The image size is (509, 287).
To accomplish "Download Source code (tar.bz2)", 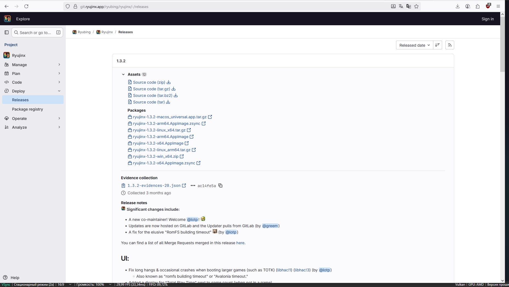I will click(x=153, y=95).
